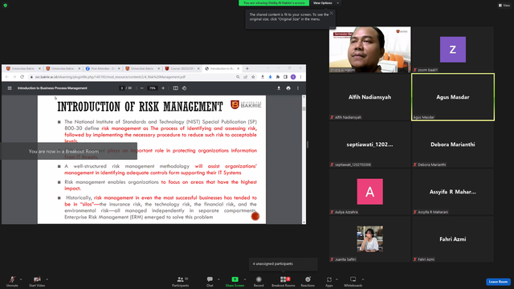Select the zoom baa01 participant tile
The width and height of the screenshot is (514, 289).
pos(453,50)
